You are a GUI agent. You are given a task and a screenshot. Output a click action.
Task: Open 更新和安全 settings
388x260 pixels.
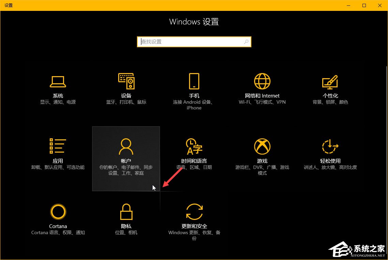(194, 219)
